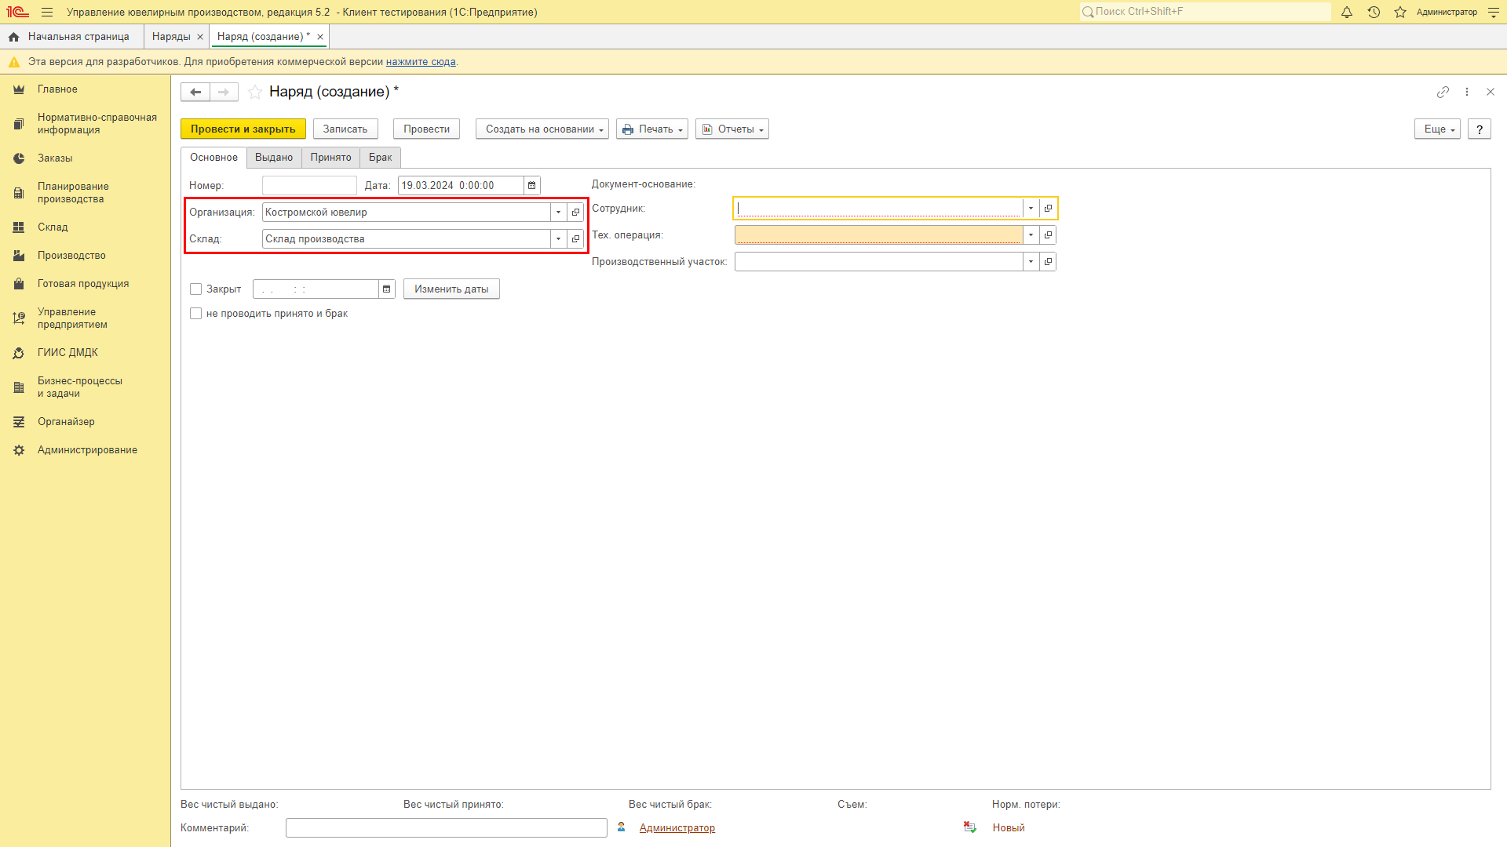Close the Наряды tab with its X
Screen dimensions: 1507x847
tap(200, 37)
